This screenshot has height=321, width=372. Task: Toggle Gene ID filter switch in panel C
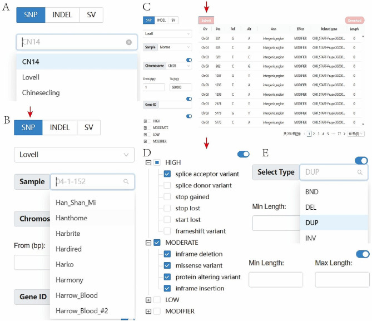click(189, 99)
